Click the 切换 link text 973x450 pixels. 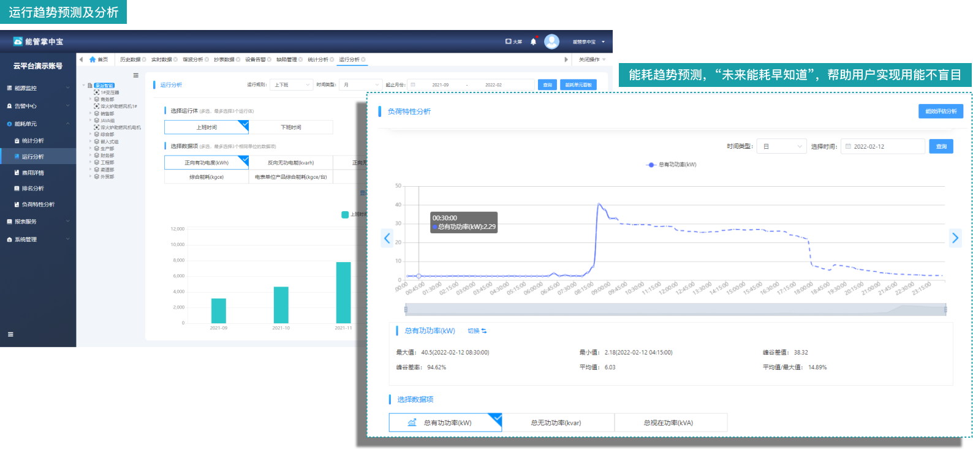click(x=474, y=331)
